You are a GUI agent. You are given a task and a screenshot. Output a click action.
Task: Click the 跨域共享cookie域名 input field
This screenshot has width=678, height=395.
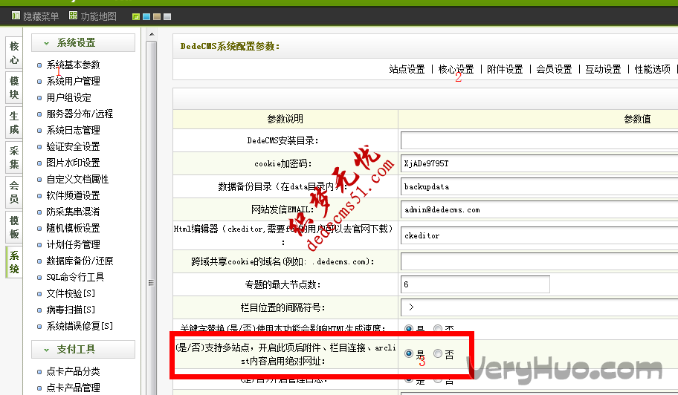click(539, 261)
